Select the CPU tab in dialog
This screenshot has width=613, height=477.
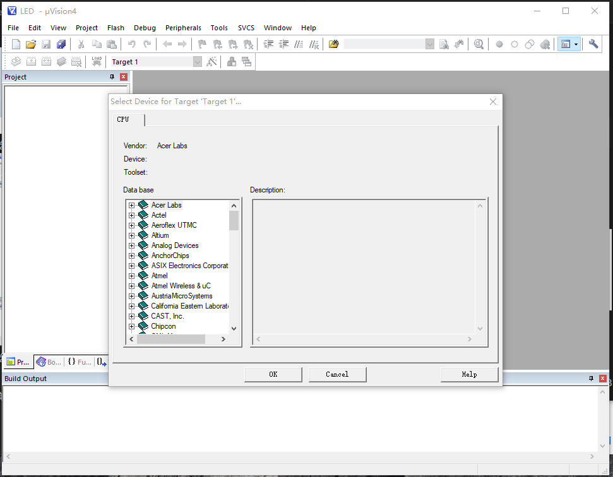coord(123,119)
